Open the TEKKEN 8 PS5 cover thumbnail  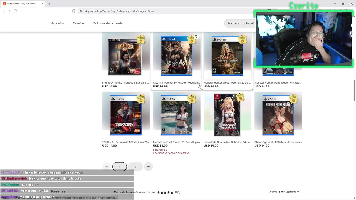126,115
